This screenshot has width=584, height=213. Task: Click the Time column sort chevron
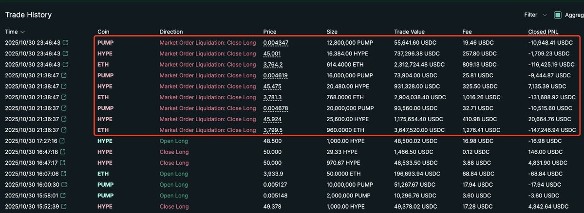[21, 32]
